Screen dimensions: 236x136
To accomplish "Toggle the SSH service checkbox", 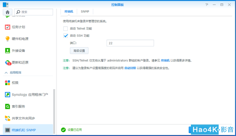I will point(66,36).
